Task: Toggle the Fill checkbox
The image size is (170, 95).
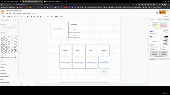Action: [x=151, y=31]
